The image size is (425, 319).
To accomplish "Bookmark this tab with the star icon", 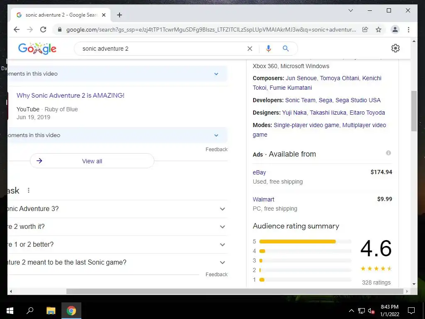I will tap(379, 29).
